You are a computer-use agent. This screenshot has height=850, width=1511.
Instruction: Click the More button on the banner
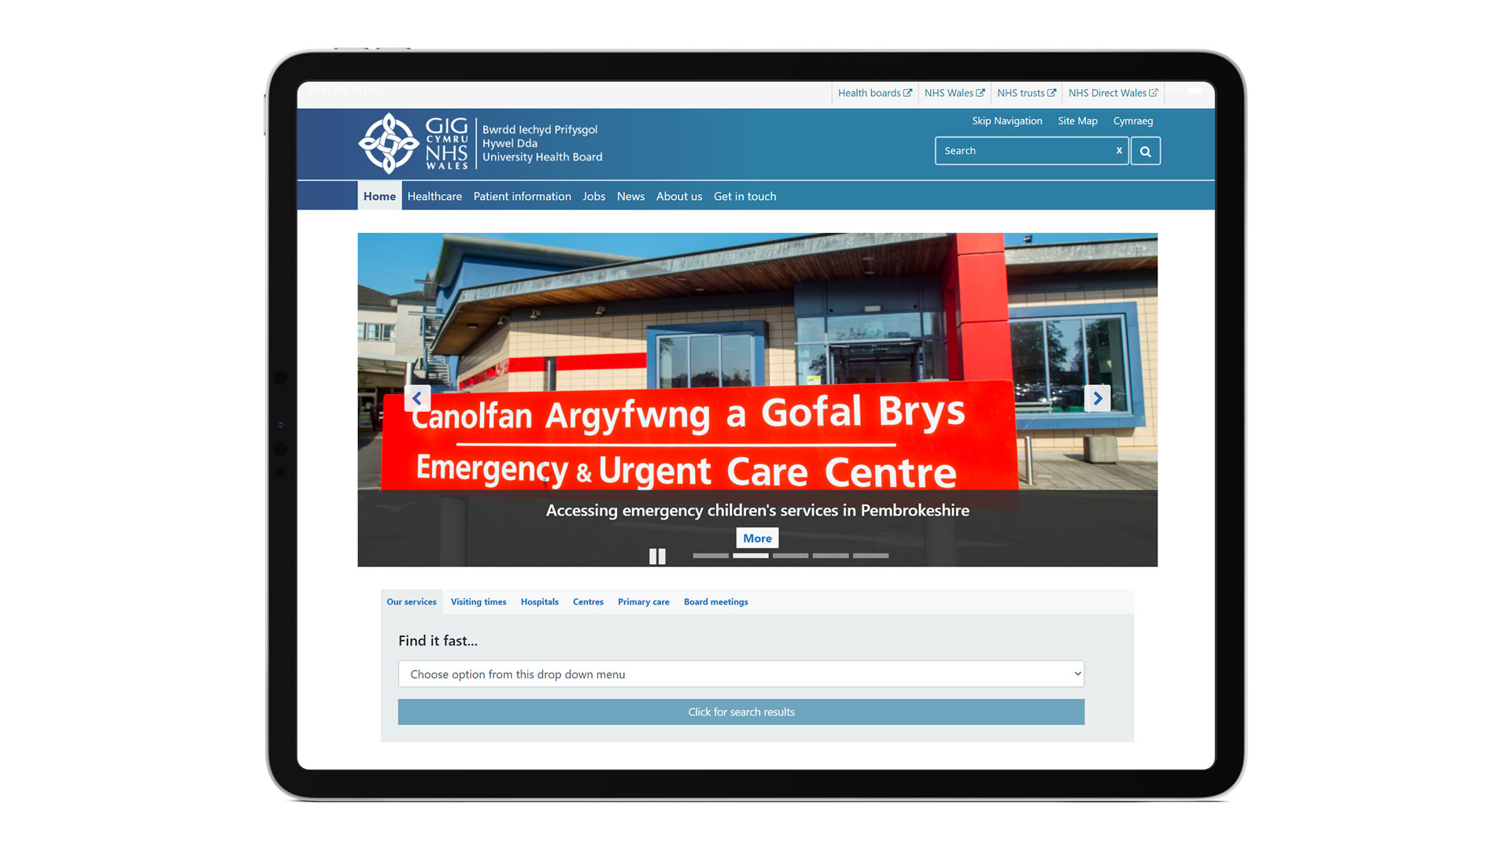[x=756, y=538]
